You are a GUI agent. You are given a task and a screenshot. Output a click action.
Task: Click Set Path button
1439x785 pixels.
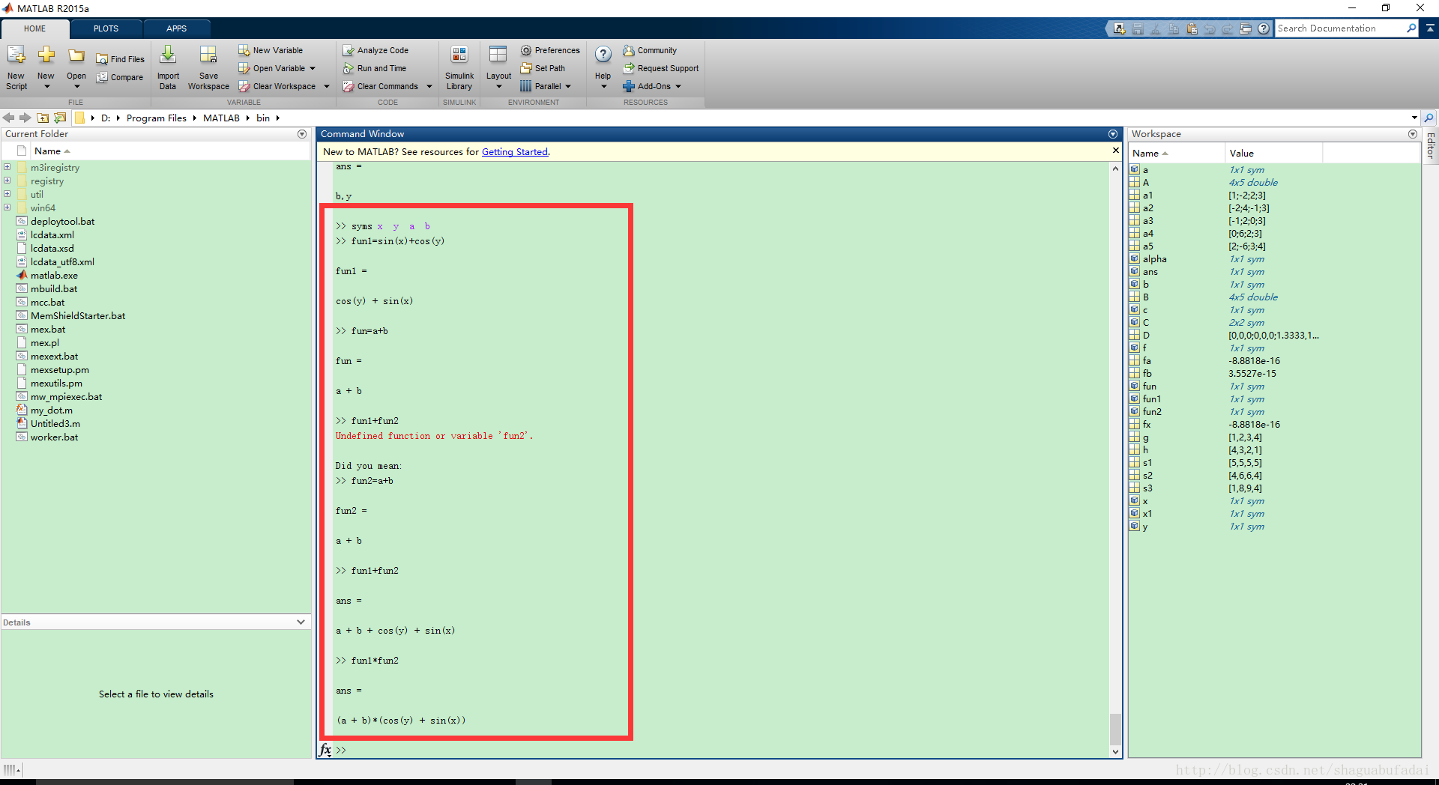(x=543, y=68)
